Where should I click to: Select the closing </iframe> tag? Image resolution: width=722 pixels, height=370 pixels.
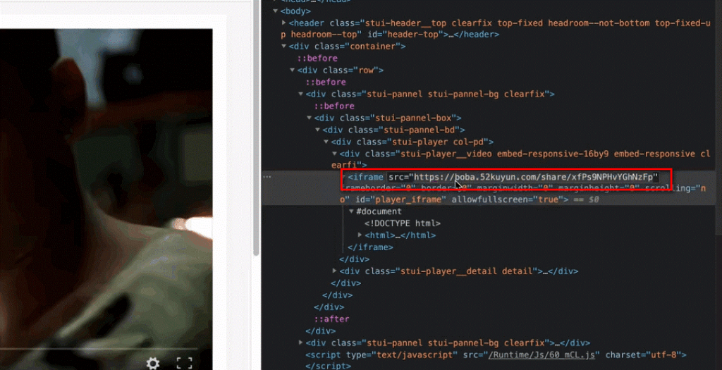click(370, 247)
